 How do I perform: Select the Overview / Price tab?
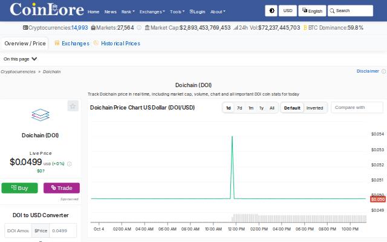click(x=25, y=44)
